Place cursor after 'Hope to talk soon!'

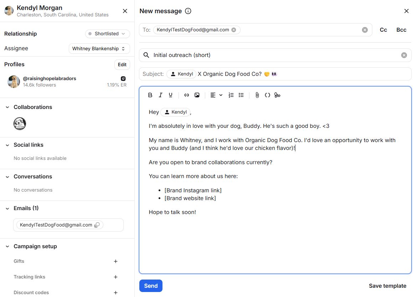click(196, 212)
